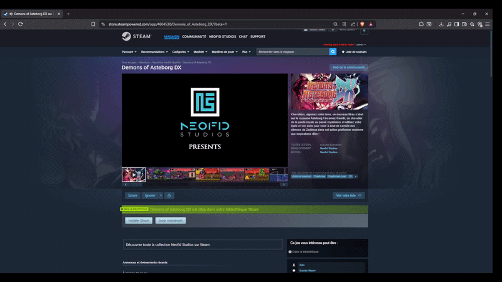502x282 pixels.
Task: Open the admin dropdown near beta mode notice
Action: pos(361,44)
